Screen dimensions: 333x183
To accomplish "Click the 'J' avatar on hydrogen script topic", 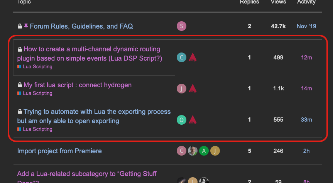I will click(x=181, y=88).
